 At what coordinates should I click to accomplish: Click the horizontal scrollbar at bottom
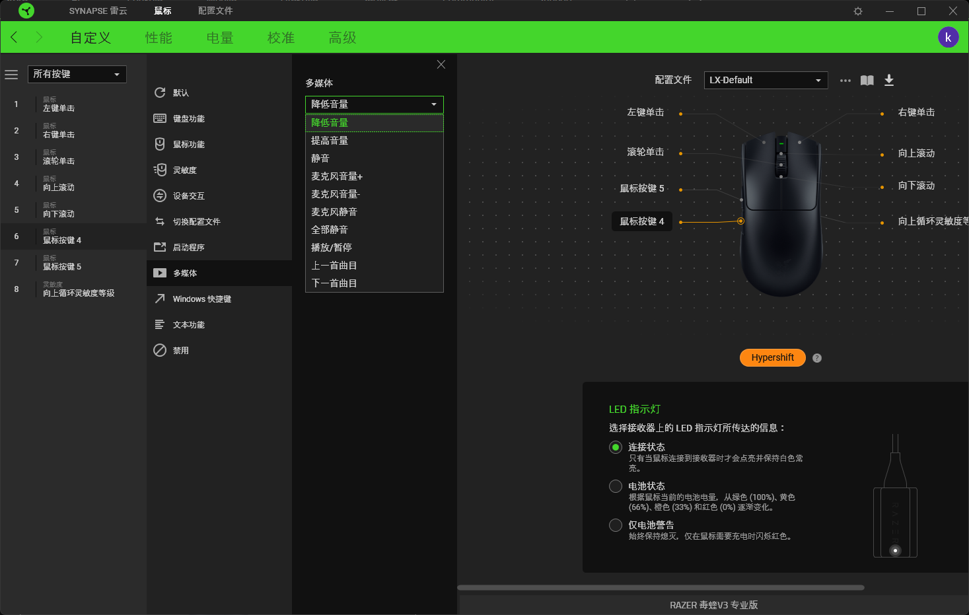661,587
